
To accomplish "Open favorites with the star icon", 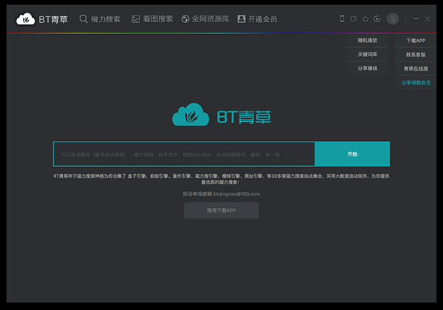I will [x=365, y=19].
